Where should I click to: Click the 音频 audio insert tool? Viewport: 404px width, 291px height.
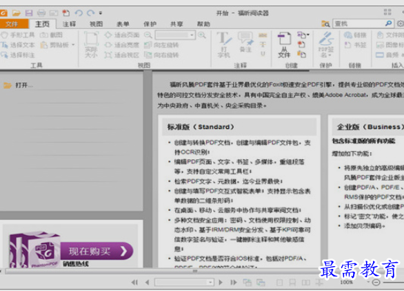390,55
